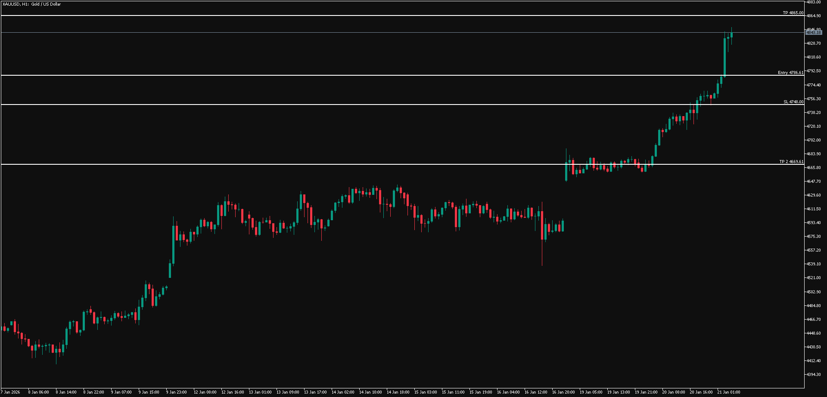This screenshot has width=827, height=397.
Task: Click the 19 Jan 13:00 time label
Action: pos(619,392)
